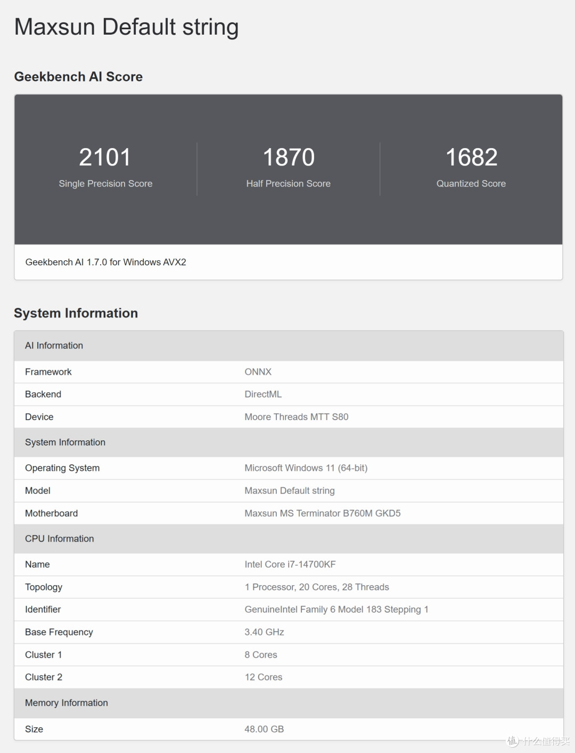Click the Quantized Score label

471,183
